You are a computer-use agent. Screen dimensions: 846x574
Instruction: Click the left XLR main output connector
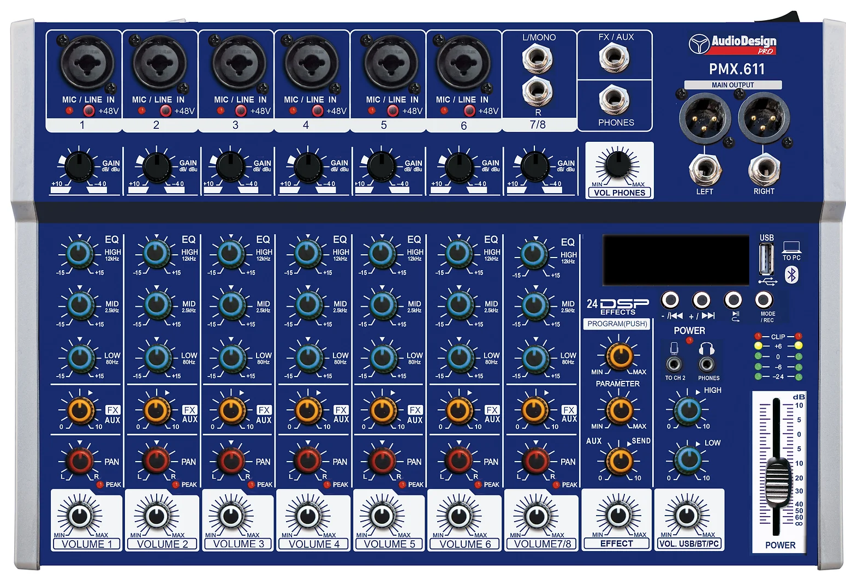(705, 118)
